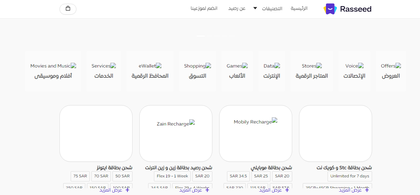Open عن رصيد about page
This screenshot has height=195, width=420.
click(x=237, y=8)
